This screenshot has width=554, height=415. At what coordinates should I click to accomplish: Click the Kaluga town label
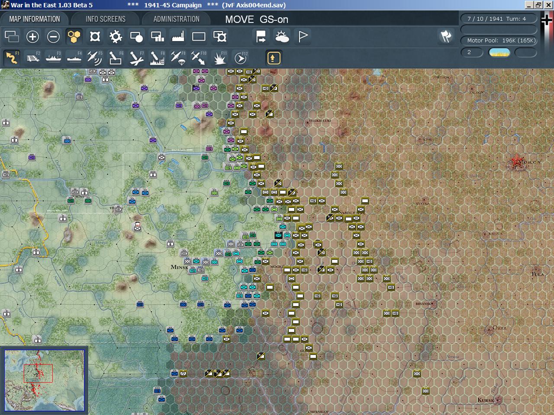click(496, 233)
